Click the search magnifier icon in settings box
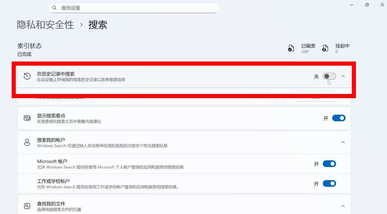 54,8
